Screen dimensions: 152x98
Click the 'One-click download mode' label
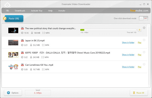[x=125, y=18]
